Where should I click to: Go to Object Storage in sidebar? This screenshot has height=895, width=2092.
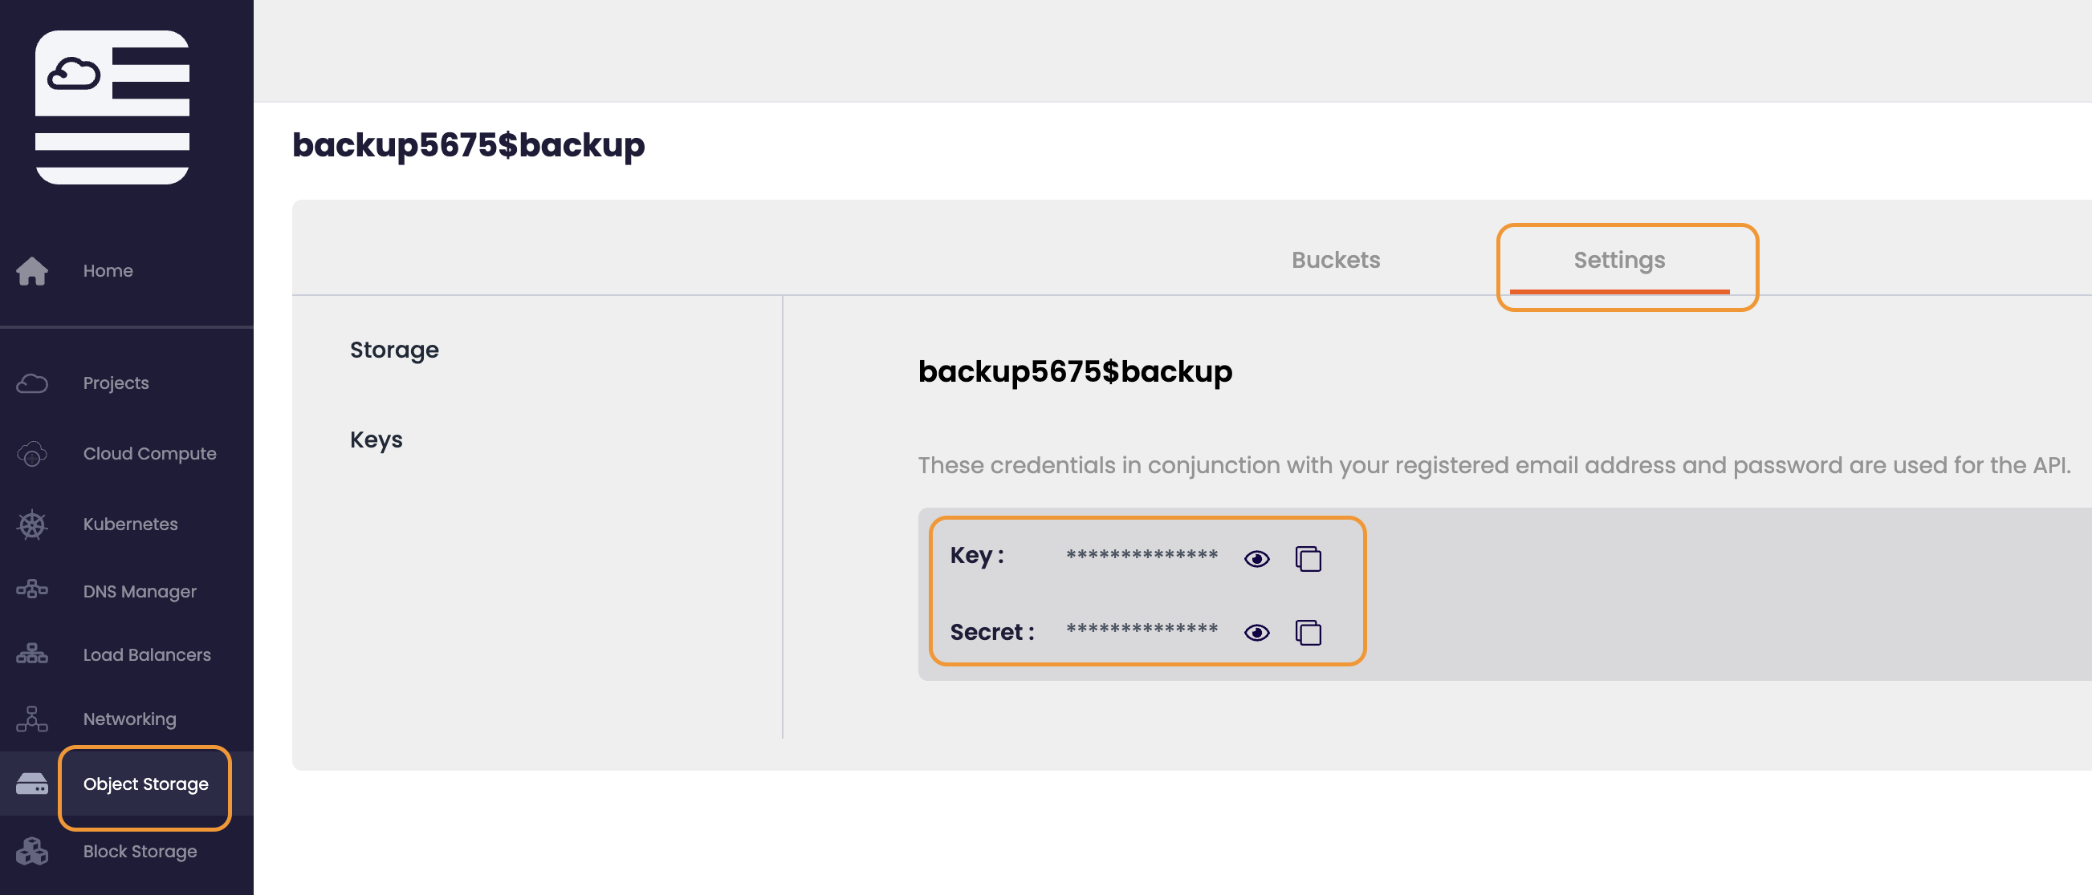(145, 784)
